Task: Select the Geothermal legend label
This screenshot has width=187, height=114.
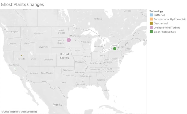Action: click(x=161, y=23)
